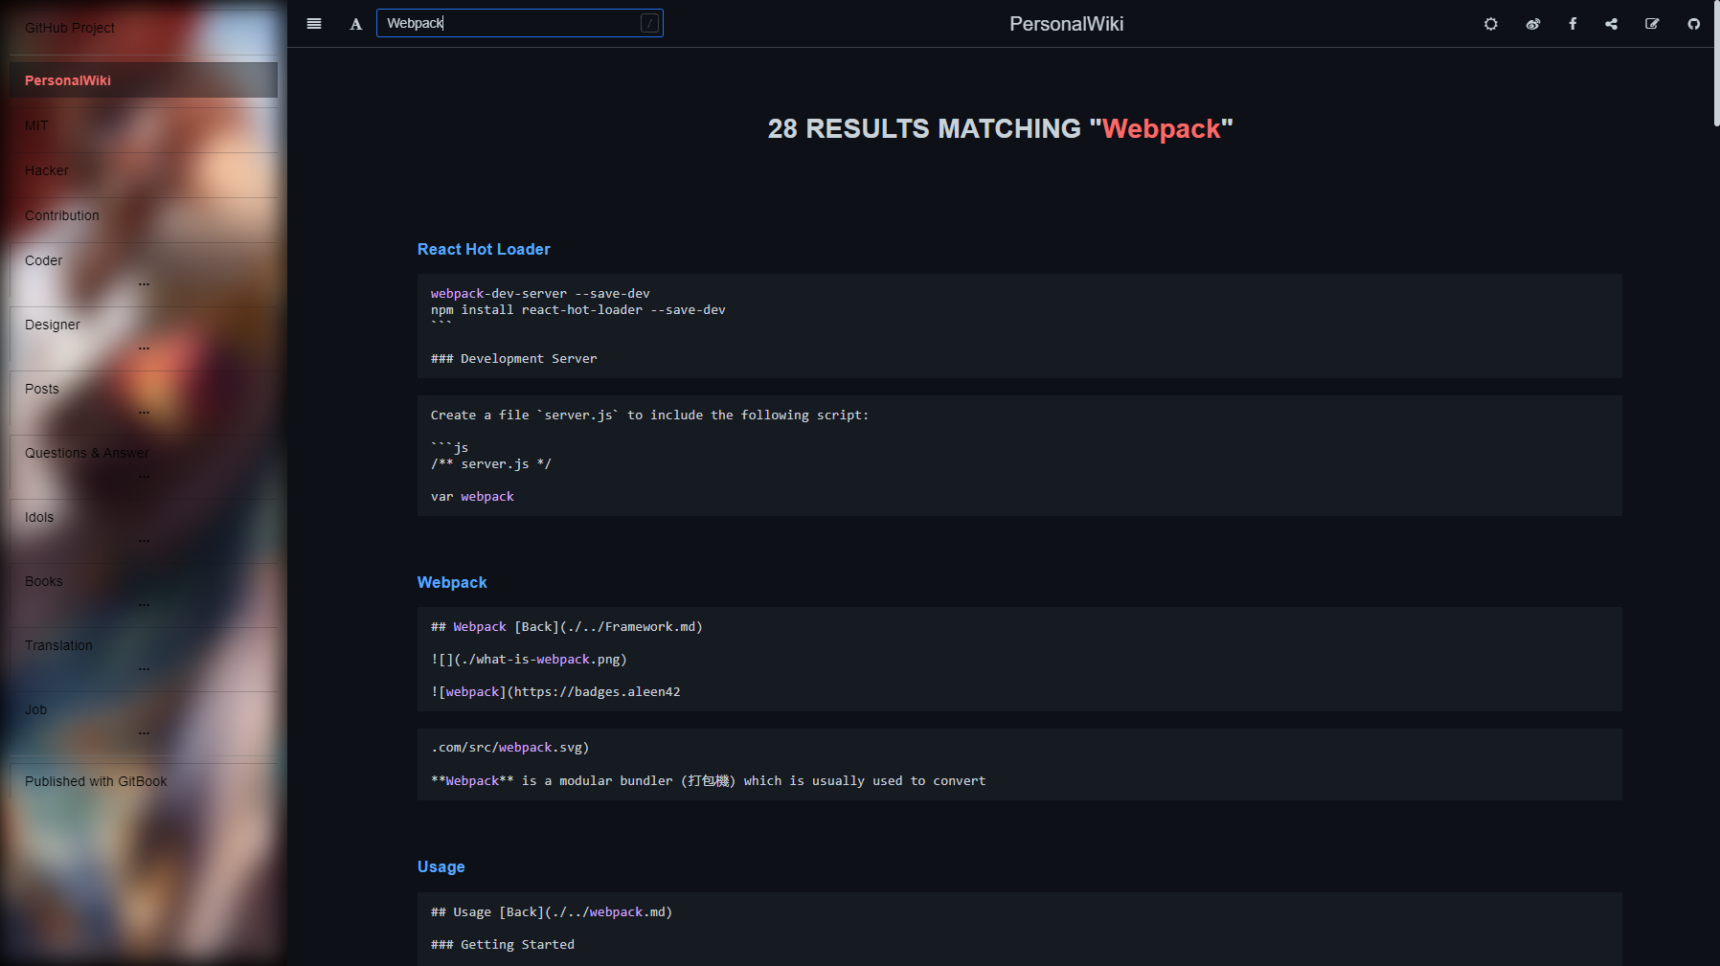Click the '### Getting Started' line
This screenshot has height=966, width=1720.
click(x=503, y=944)
